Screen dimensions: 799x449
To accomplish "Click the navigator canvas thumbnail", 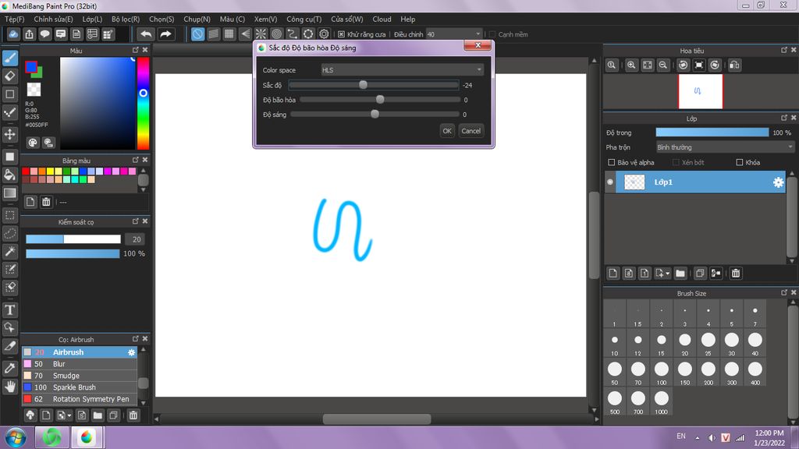I will pyautogui.click(x=700, y=92).
